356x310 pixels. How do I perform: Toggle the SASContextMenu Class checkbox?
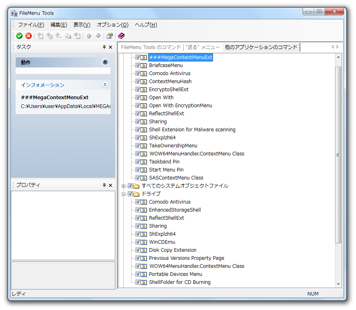click(138, 177)
